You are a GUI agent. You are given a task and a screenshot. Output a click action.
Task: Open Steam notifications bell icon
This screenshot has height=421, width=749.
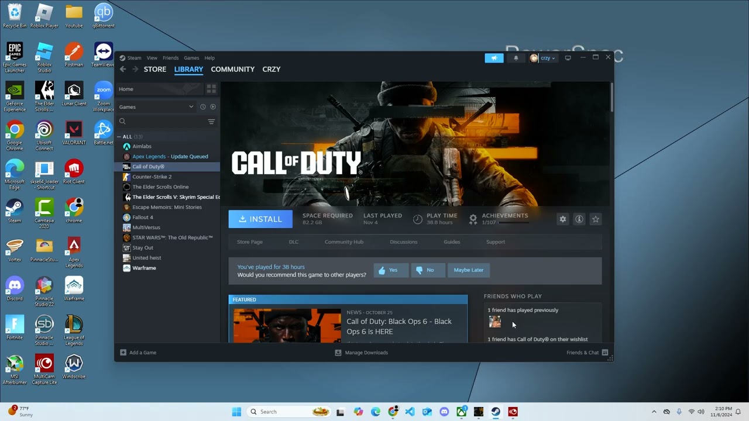[x=516, y=58]
